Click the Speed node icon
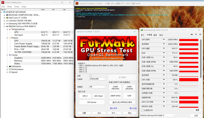The width and height of the screenshot is (204, 118). pyautogui.click(x=10, y=72)
